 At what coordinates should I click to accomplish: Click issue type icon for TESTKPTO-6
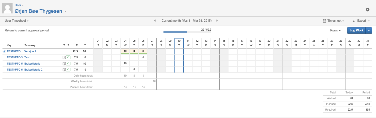click(x=64, y=70)
